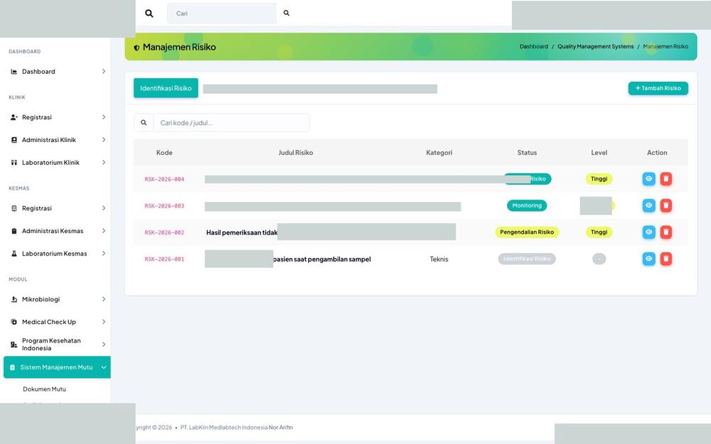Delete risk RSK-2026-002
711x444 pixels.
point(665,232)
